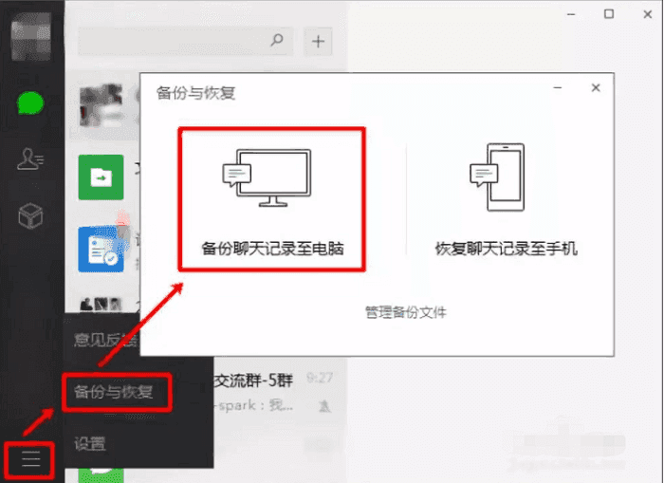Minimize the main WeChat window

click(571, 14)
